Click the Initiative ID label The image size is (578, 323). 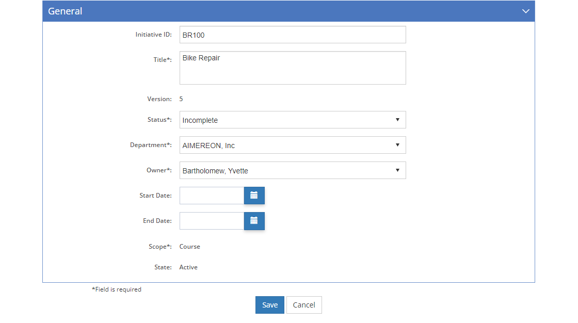[153, 34]
